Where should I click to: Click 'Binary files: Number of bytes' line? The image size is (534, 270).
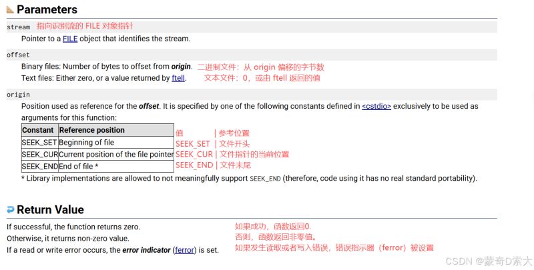(107, 66)
